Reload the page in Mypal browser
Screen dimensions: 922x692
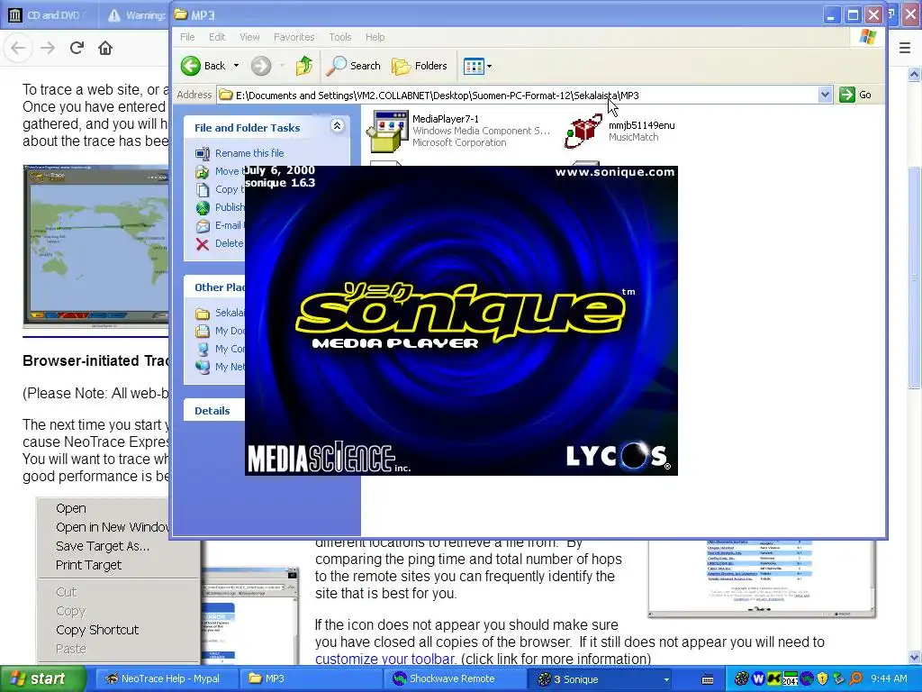click(x=77, y=48)
